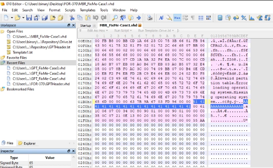Toggle show whitespace paragraph icon

[193, 18]
